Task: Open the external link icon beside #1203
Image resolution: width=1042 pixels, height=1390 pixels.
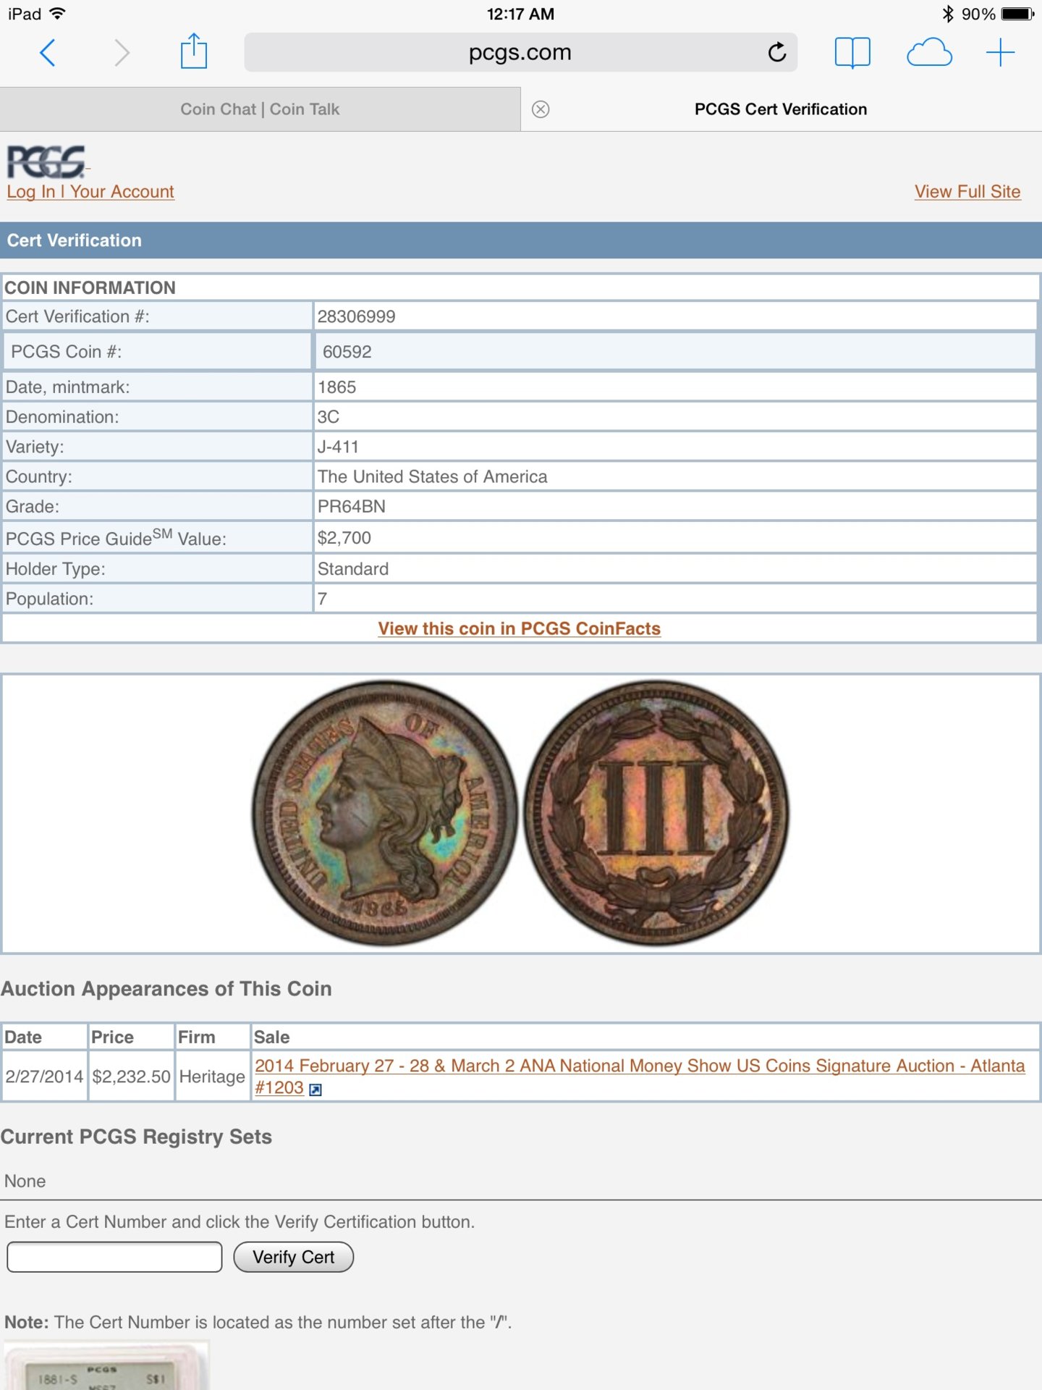Action: point(315,1090)
